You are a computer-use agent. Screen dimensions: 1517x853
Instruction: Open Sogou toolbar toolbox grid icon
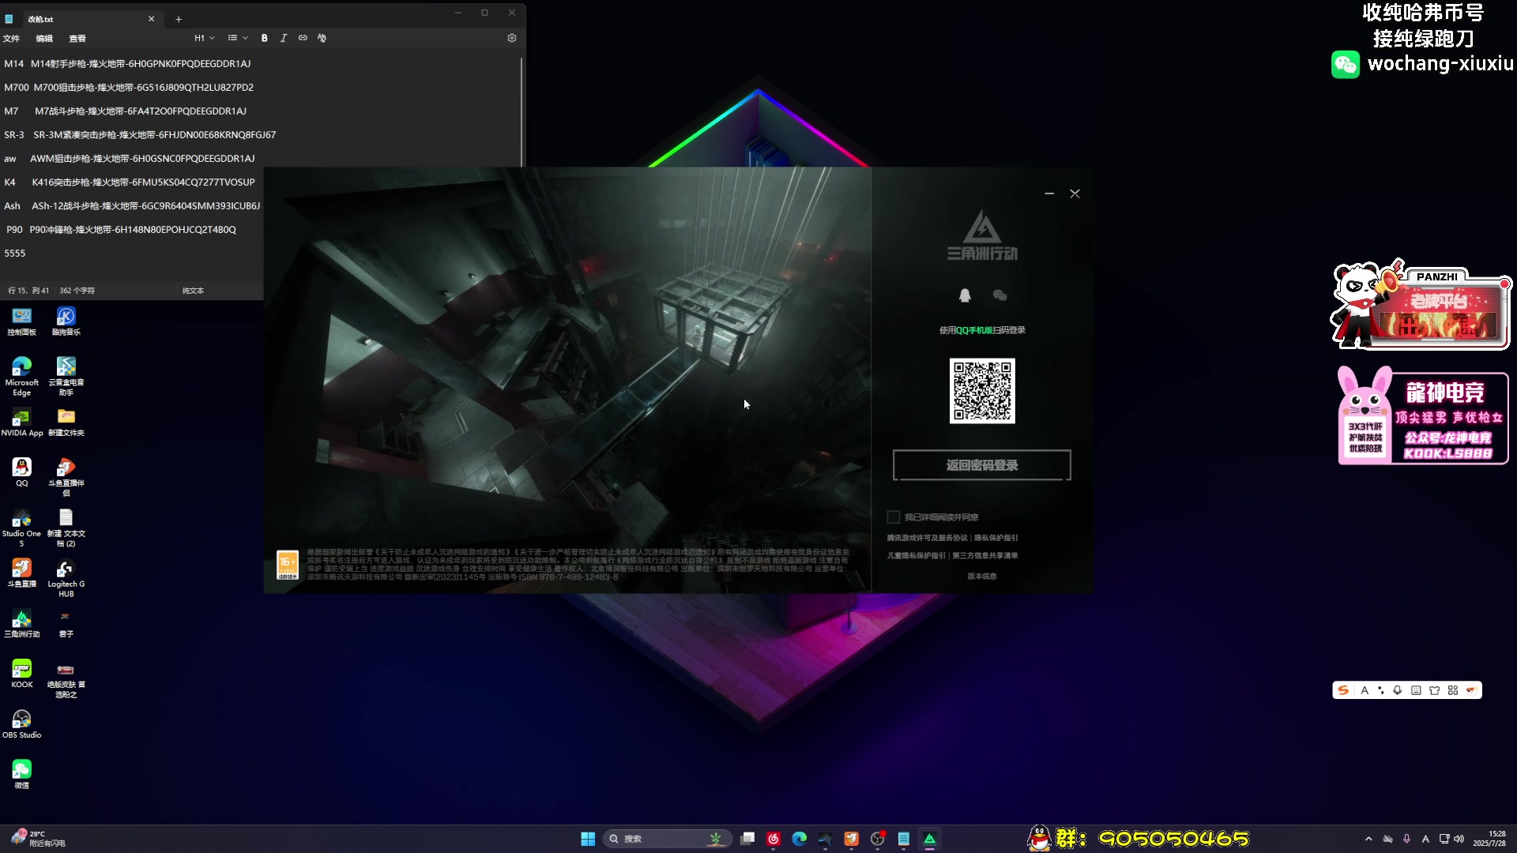1453,690
